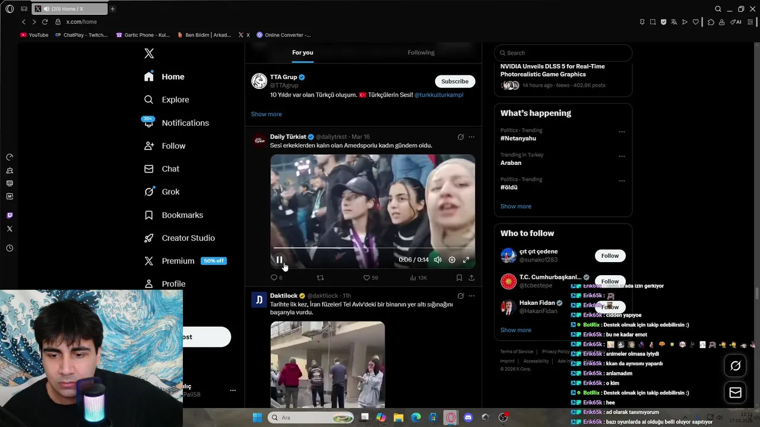Open the NVIDIA DLSS 5 news story
The height and width of the screenshot is (427, 760).
(x=563, y=75)
